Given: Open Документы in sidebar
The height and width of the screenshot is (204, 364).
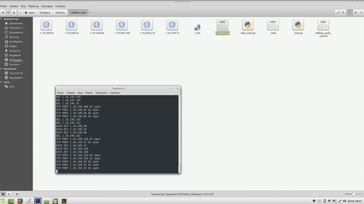Looking at the screenshot, I should click(x=14, y=33).
